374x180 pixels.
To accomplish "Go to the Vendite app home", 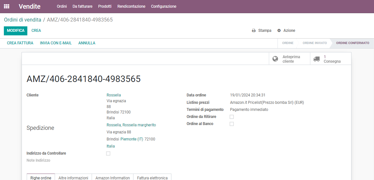I will (x=30, y=6).
